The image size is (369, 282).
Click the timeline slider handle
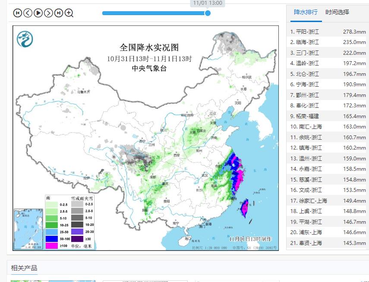click(x=208, y=13)
